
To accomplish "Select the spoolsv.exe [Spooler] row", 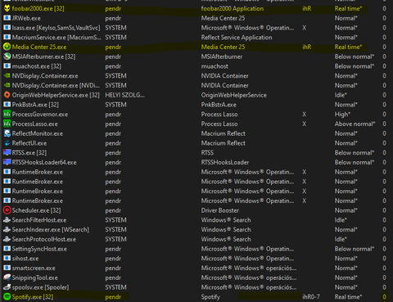I will 196,287.
